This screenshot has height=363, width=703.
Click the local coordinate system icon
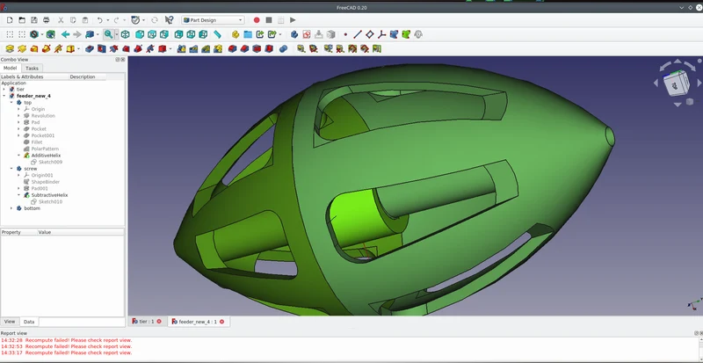[381, 34]
